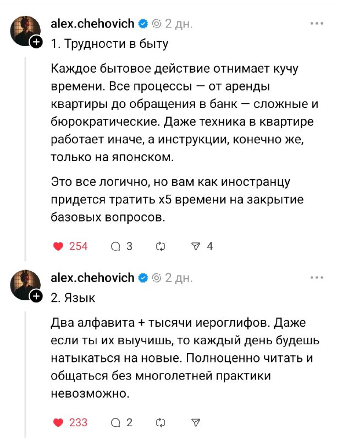Like the second post with 233 likes
The height and width of the screenshot is (440, 337).
coord(59,423)
